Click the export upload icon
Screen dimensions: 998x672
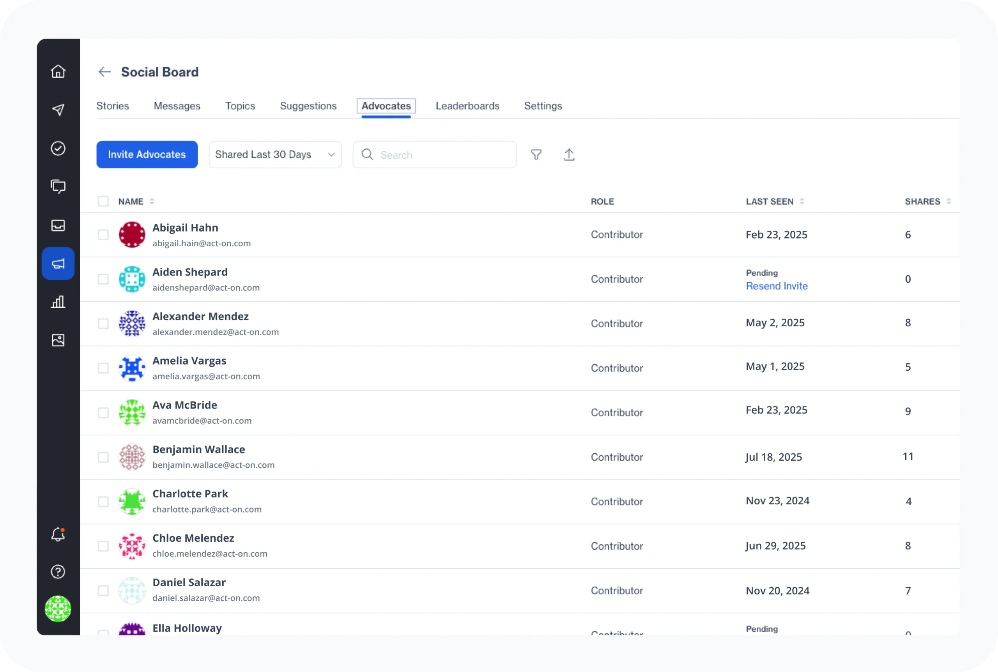pyautogui.click(x=569, y=155)
